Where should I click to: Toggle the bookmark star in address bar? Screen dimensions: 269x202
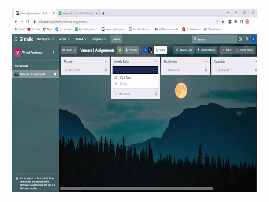[x=223, y=22]
